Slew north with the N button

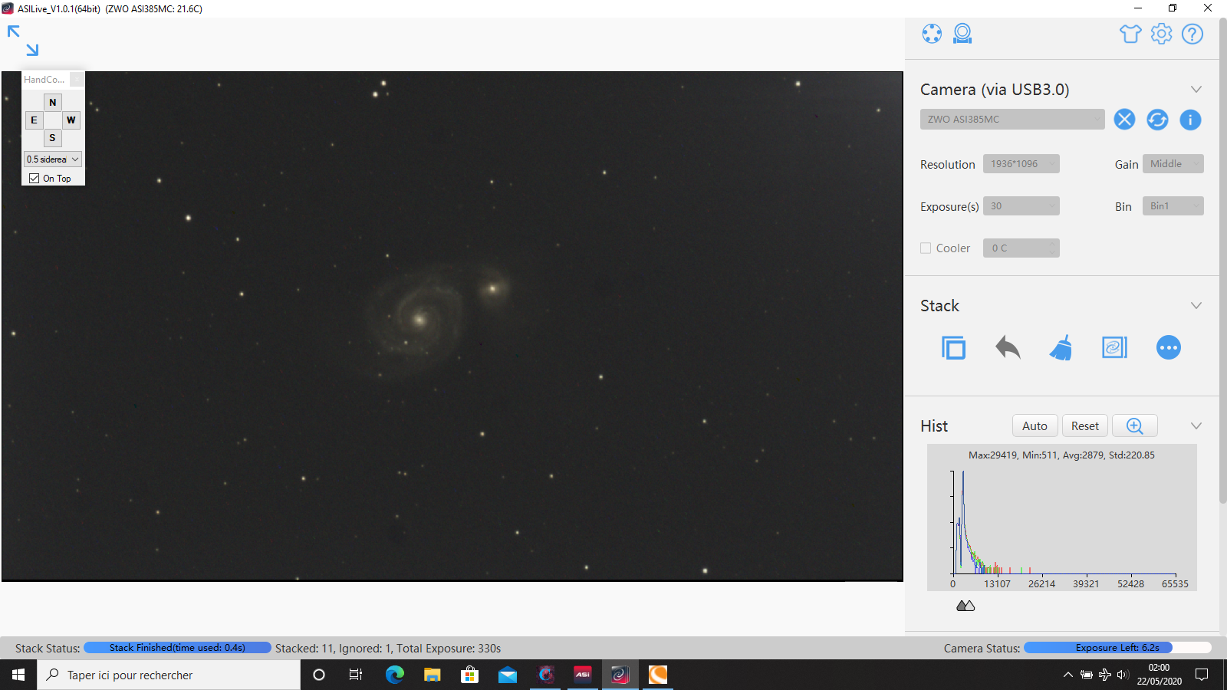53,102
